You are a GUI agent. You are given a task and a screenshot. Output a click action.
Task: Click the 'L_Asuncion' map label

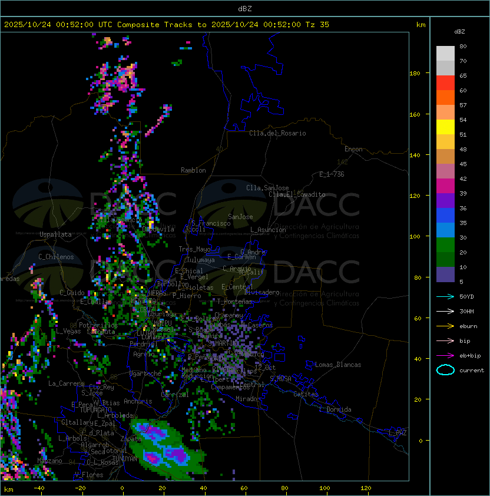[268, 230]
